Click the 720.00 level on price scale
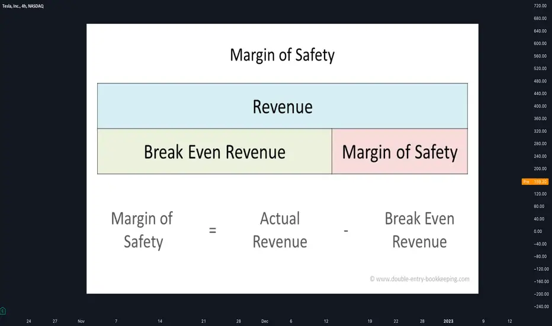 (540, 6)
